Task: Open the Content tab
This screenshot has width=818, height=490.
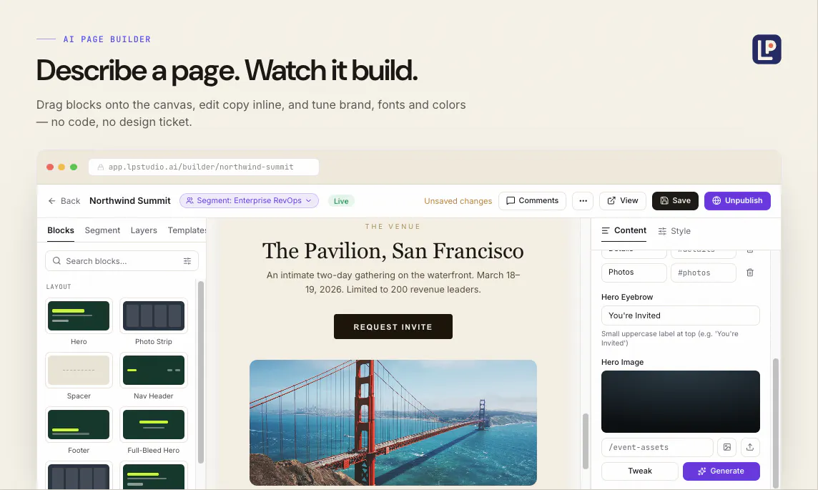Action: tap(624, 230)
